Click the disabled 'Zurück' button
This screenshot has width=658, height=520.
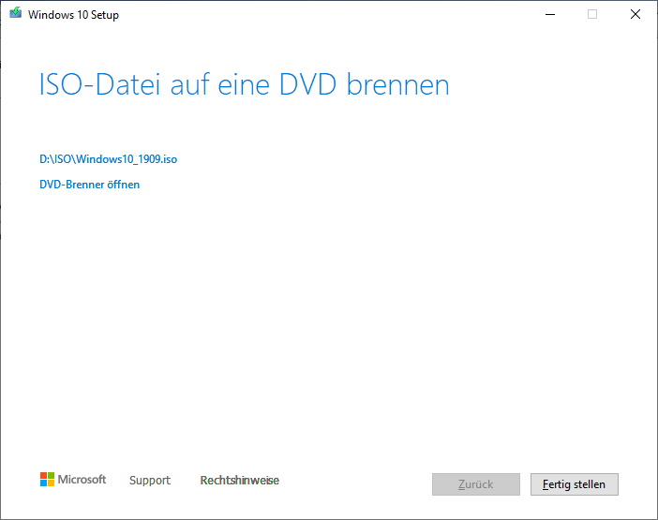476,484
